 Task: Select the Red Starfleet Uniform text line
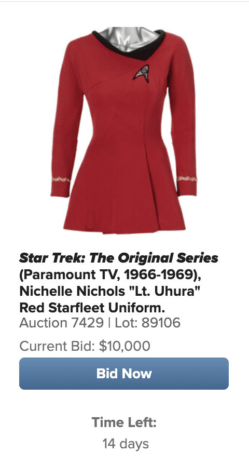point(92,308)
